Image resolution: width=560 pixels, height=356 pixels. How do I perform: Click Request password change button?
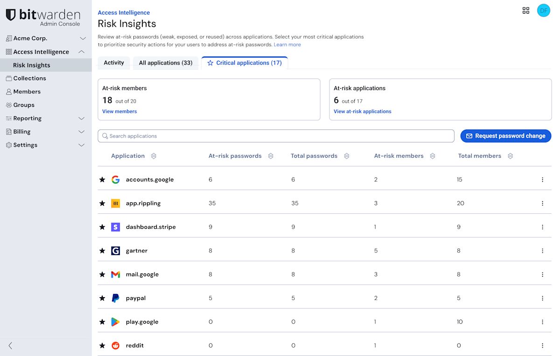(x=505, y=136)
